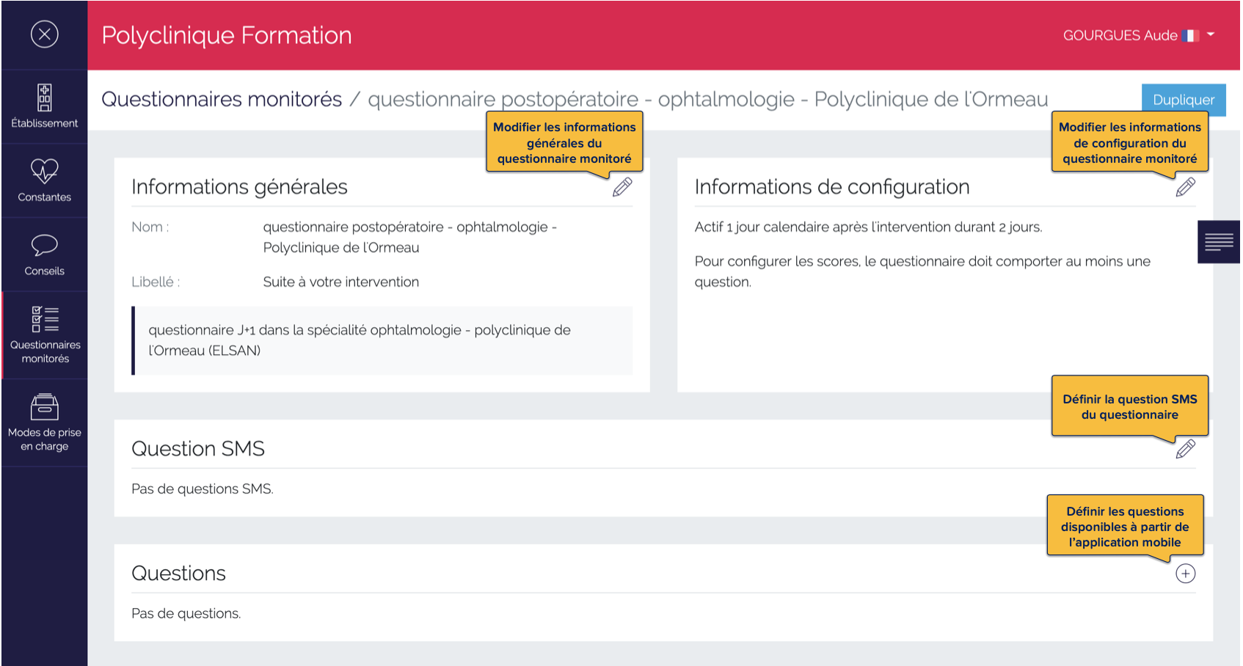This screenshot has width=1243, height=666.
Task: Open the language selector showing the French flag
Action: click(x=1192, y=34)
